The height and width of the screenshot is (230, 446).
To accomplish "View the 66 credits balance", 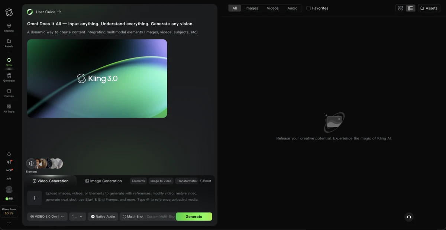I will [9, 198].
